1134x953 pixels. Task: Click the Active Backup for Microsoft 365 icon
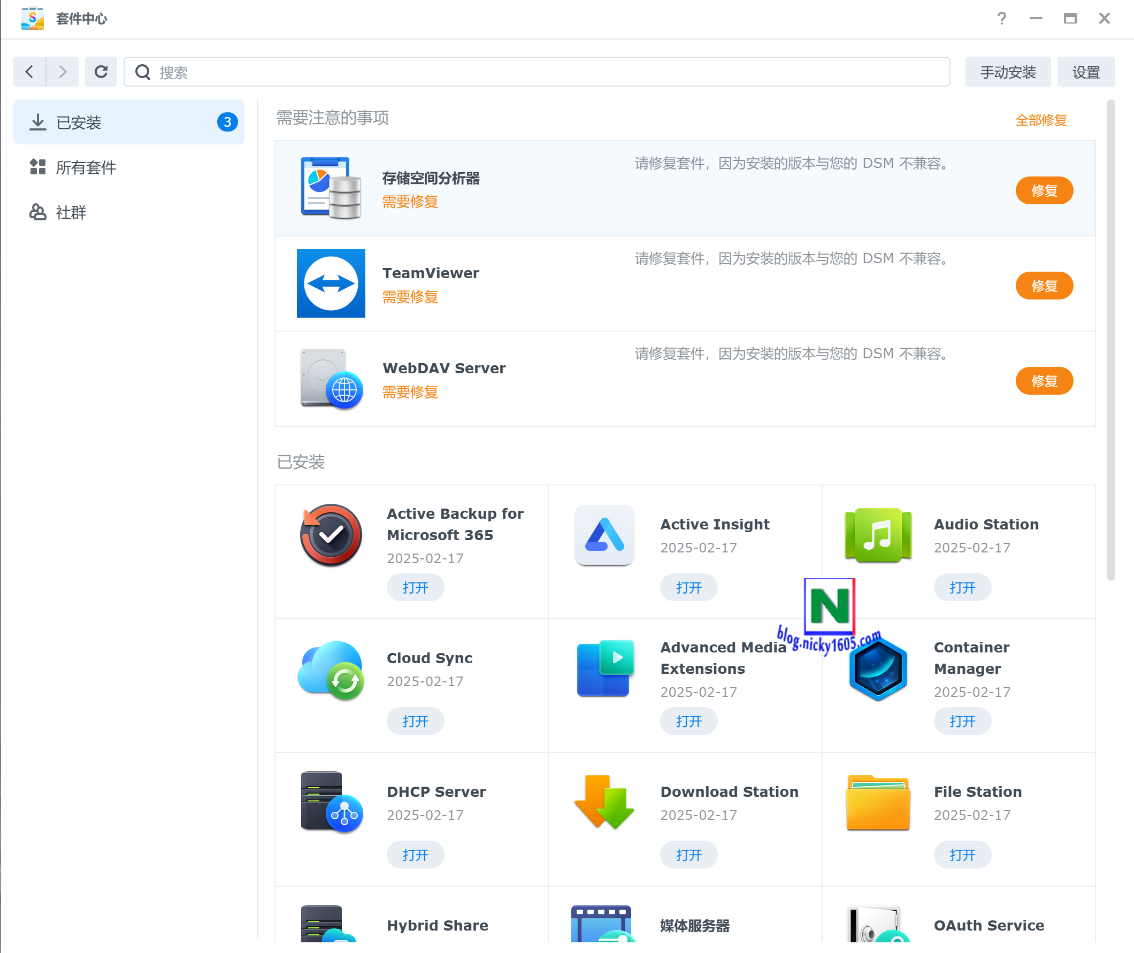pyautogui.click(x=331, y=535)
